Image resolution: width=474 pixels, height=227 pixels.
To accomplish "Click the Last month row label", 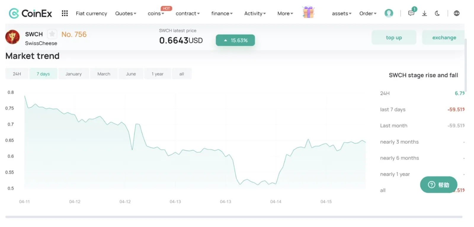I will pyautogui.click(x=394, y=126).
